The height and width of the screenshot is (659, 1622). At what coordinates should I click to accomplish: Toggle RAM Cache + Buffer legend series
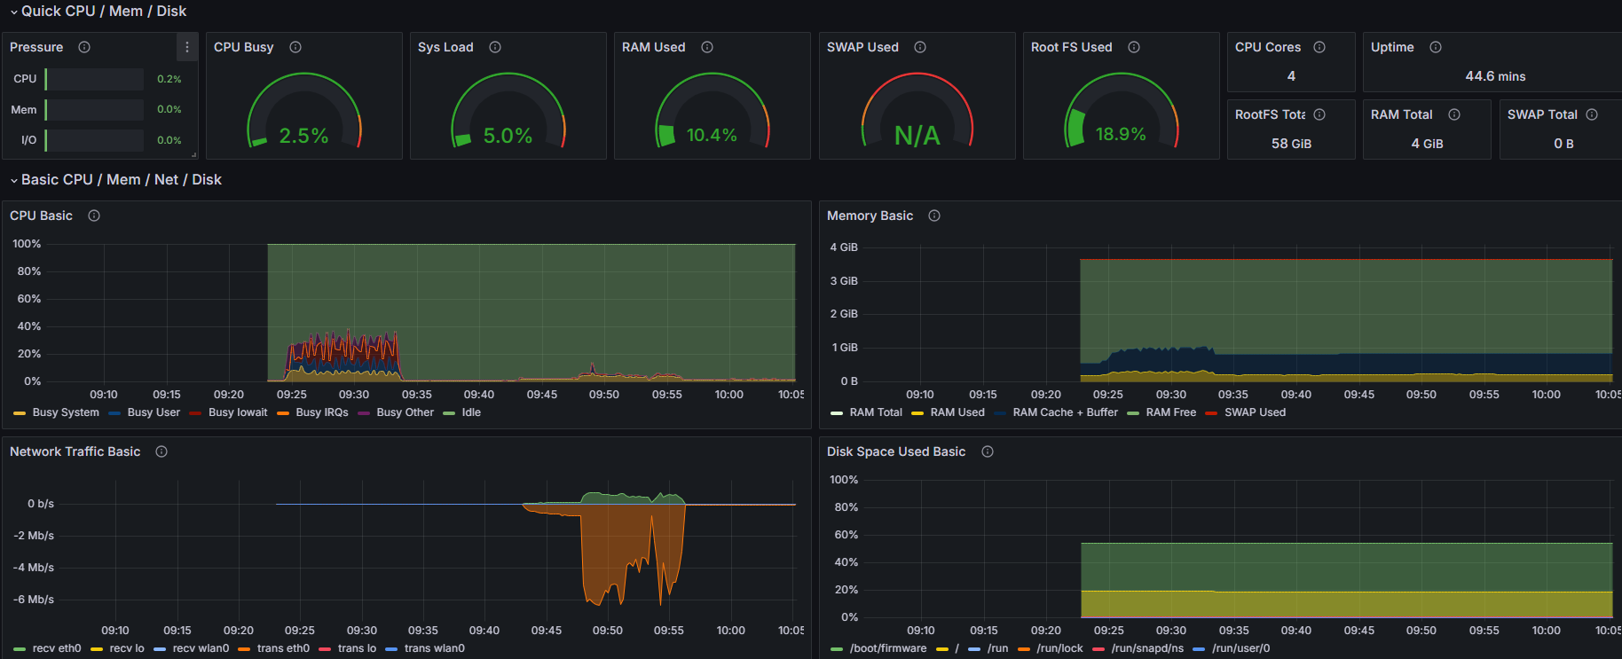1065,412
